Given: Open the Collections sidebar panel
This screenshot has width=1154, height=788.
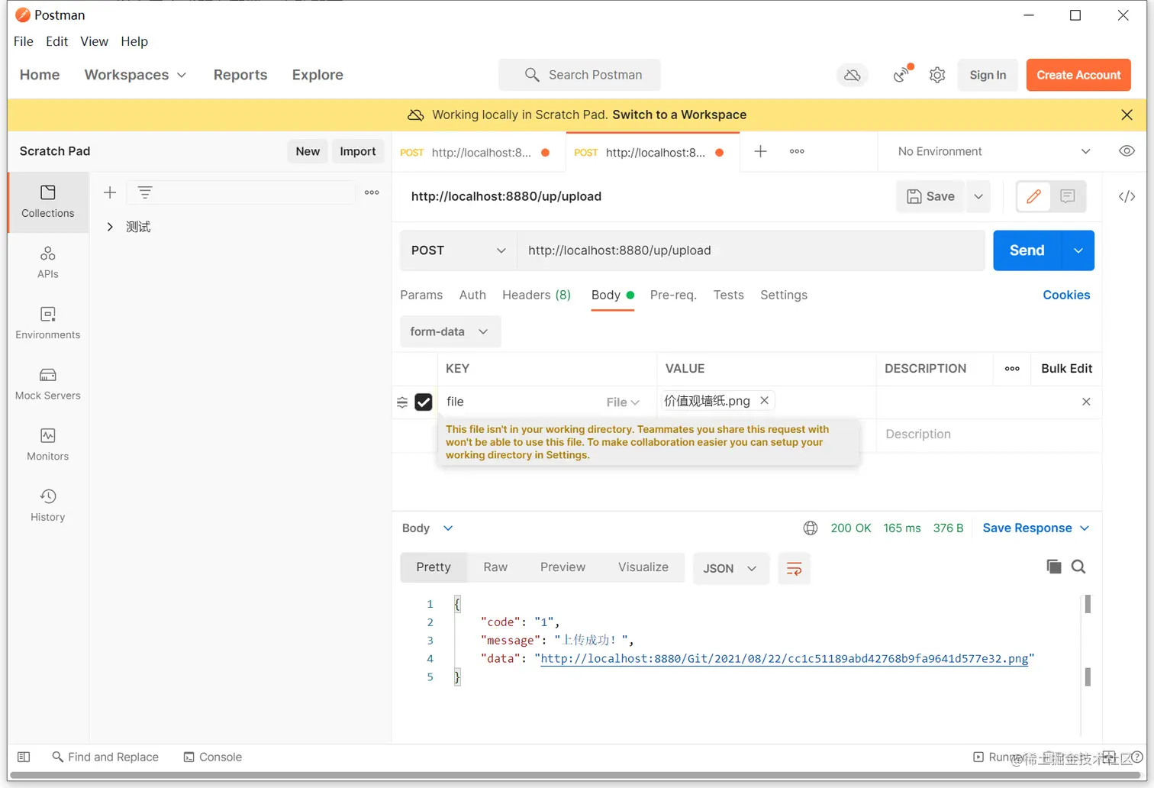Looking at the screenshot, I should (47, 202).
